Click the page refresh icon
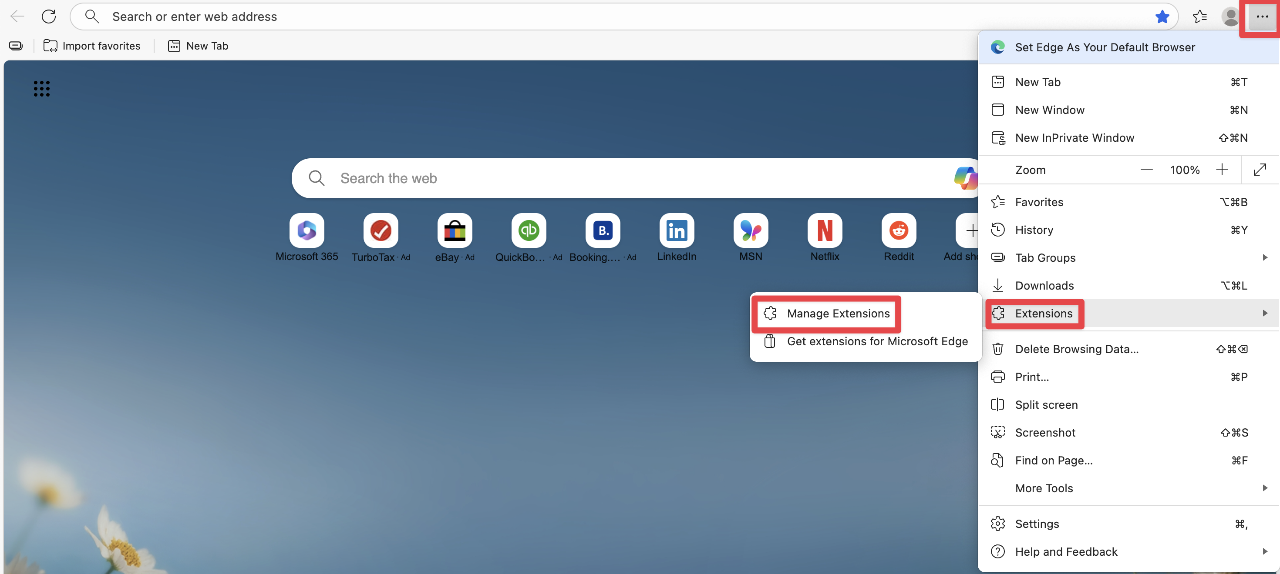1280x574 pixels. [49, 17]
